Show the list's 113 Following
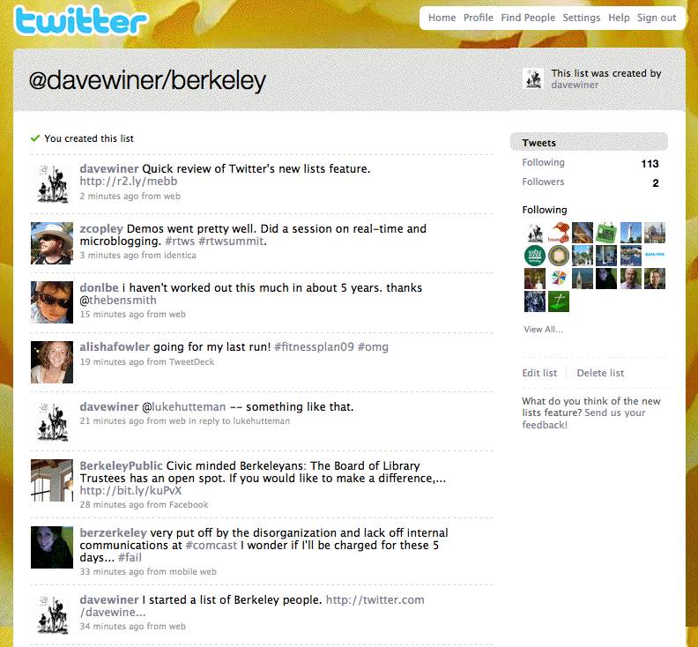Image resolution: width=698 pixels, height=647 pixels. (x=590, y=163)
